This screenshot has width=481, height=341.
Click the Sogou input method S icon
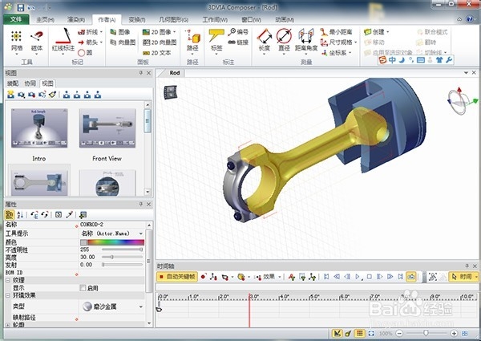(382, 60)
